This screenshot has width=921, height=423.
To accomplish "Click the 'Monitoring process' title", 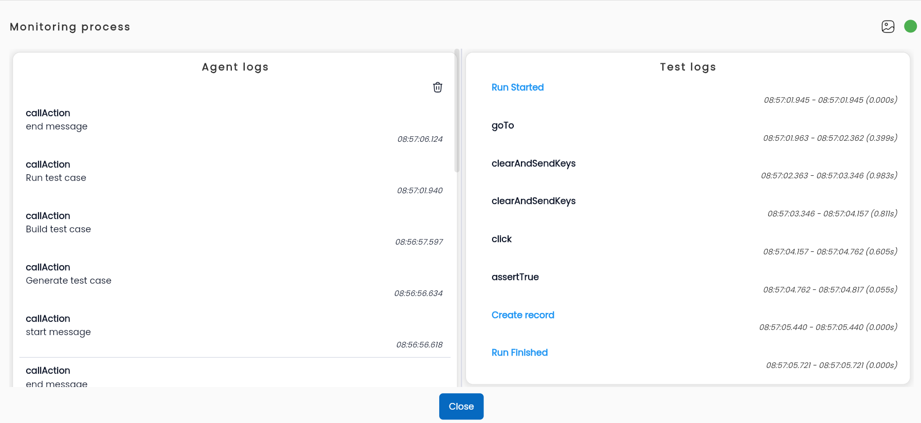I will coord(70,27).
